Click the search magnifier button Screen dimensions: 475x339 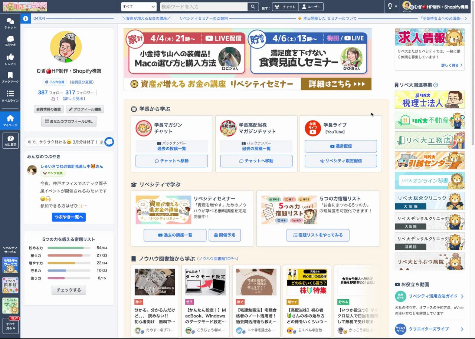253,7
